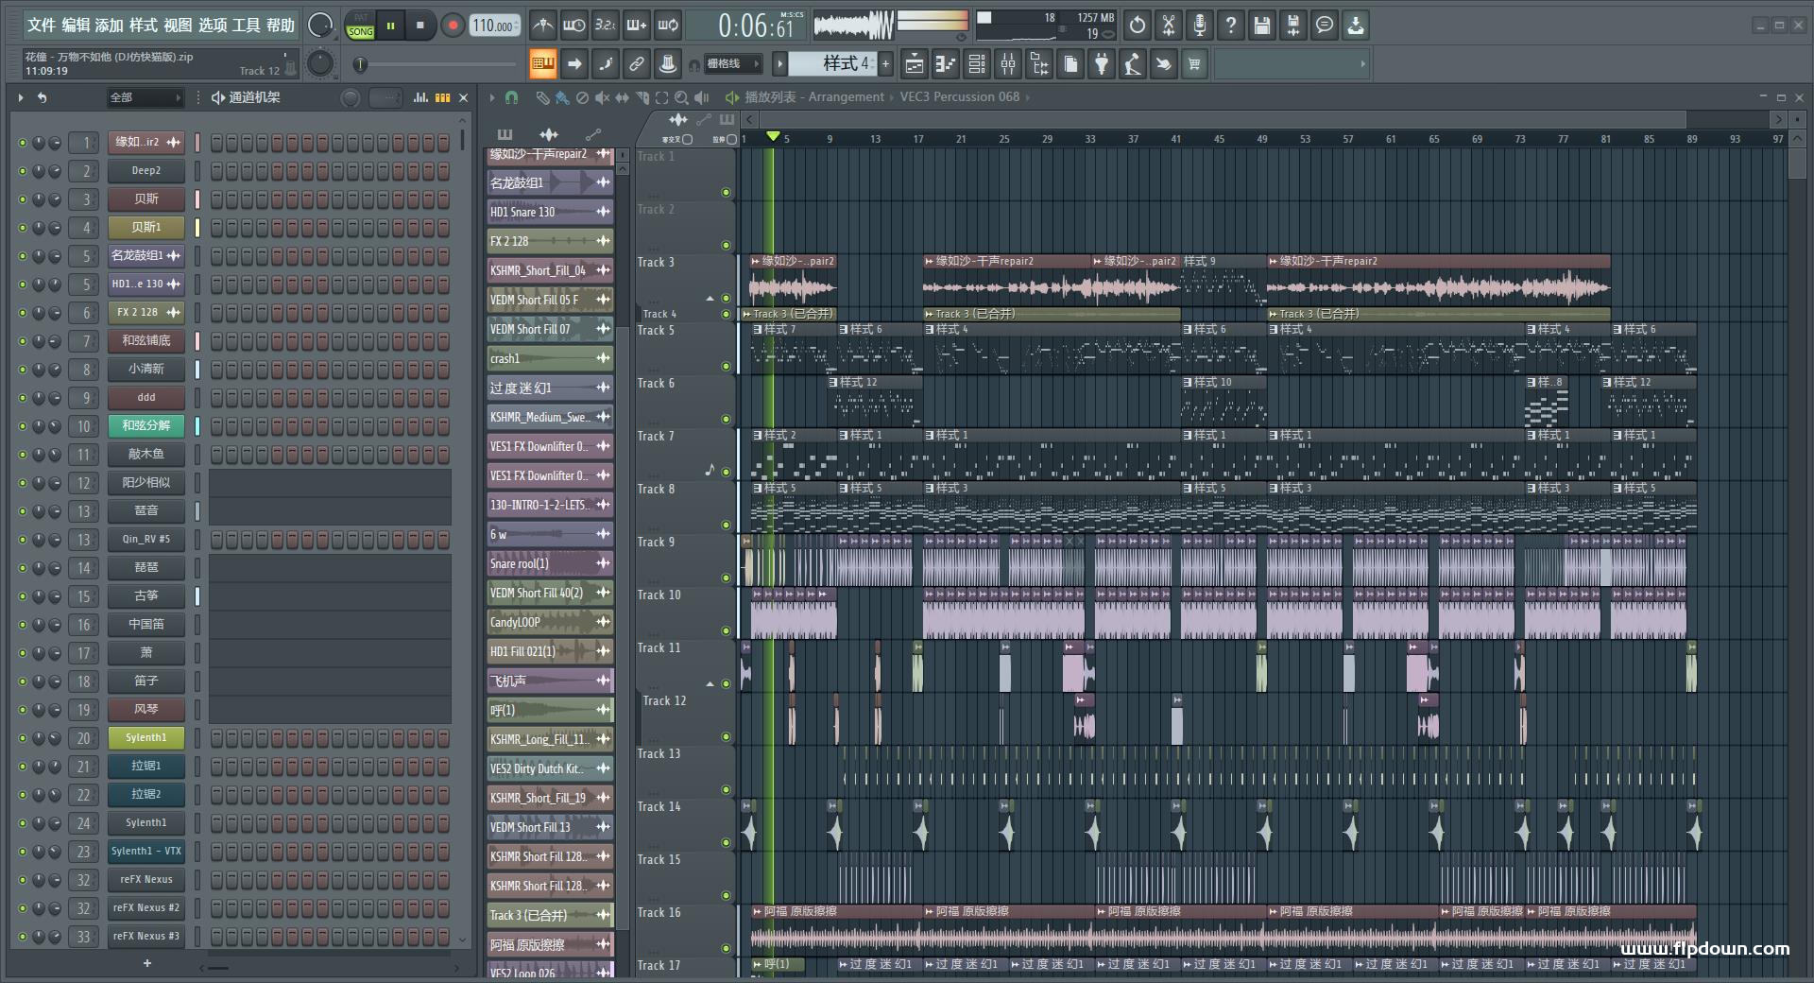Toggle loop recording icon
Image resolution: width=1814 pixels, height=983 pixels.
(668, 26)
